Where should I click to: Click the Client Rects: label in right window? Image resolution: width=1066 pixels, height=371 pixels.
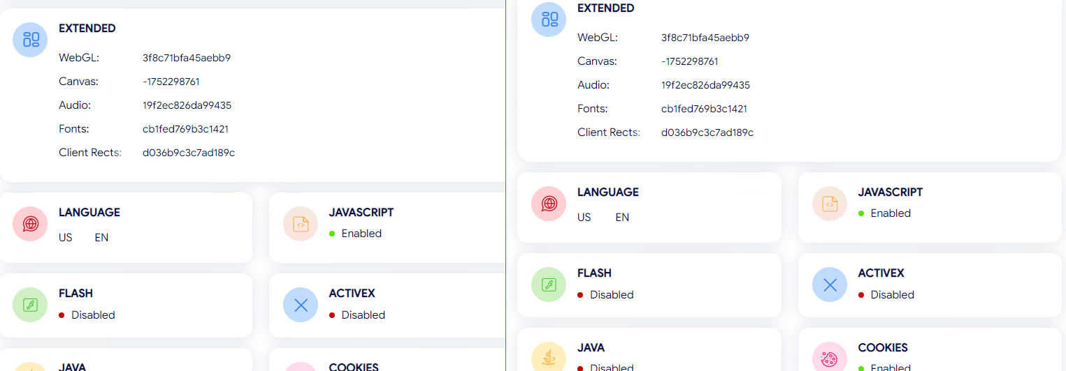609,132
